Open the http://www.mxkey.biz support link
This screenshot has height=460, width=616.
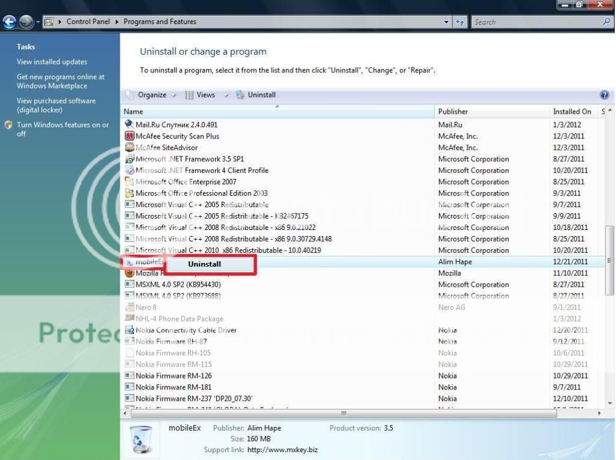pyautogui.click(x=282, y=450)
